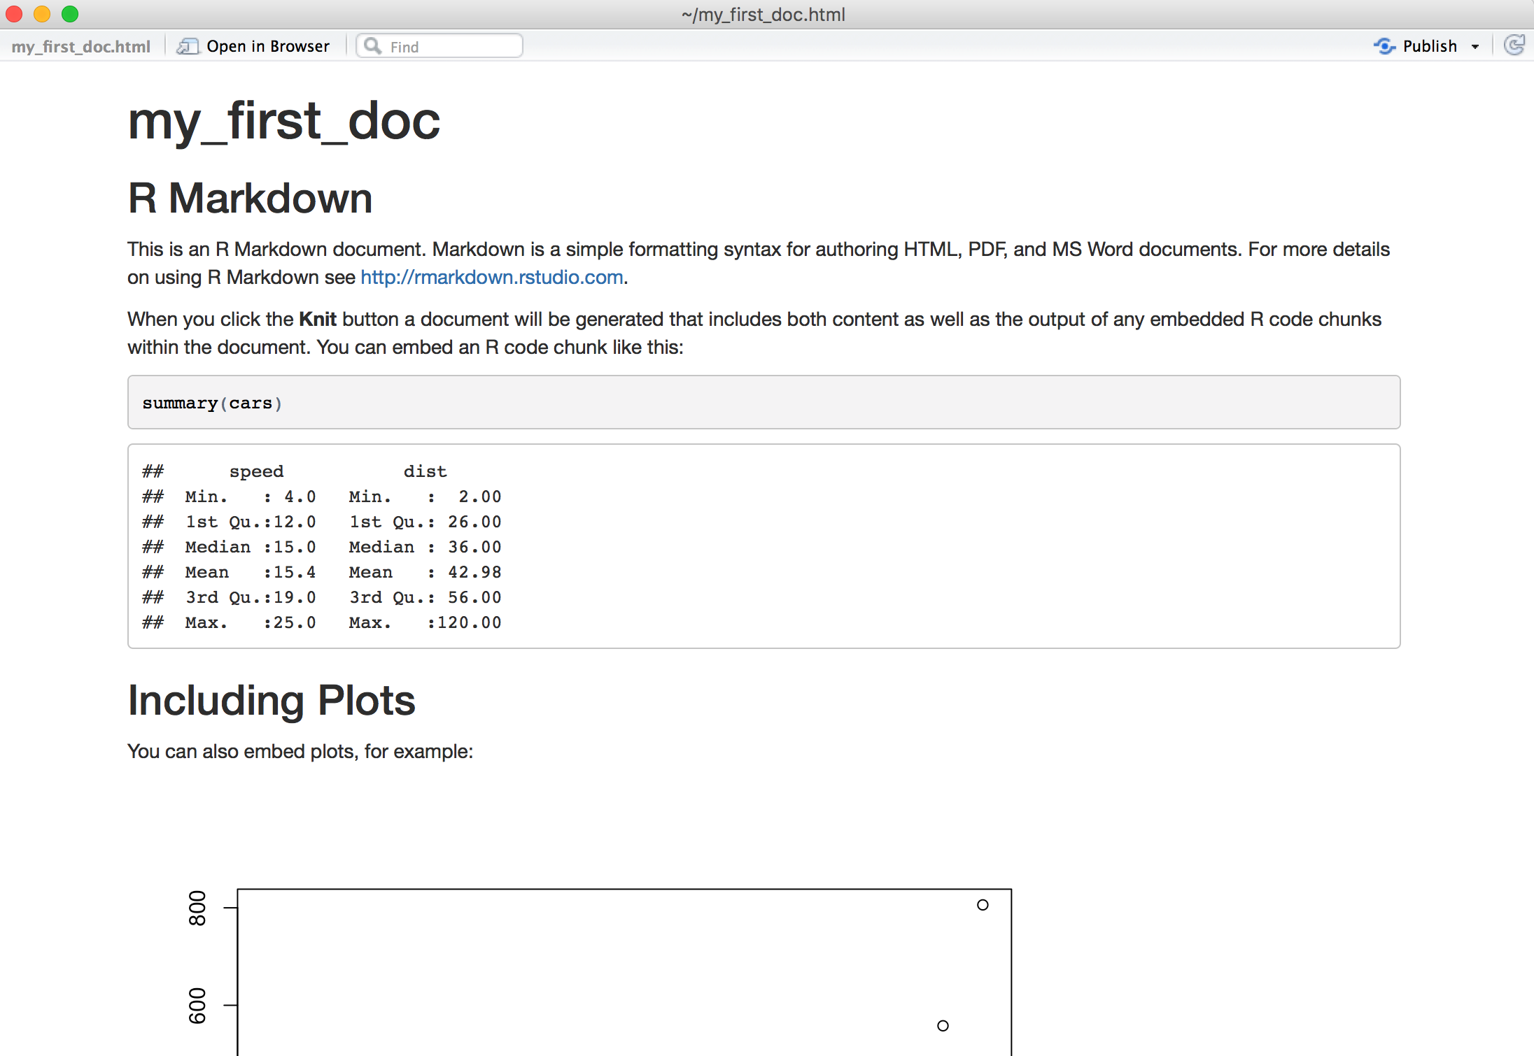
Task: Click the 800 y-axis label
Action: [198, 908]
